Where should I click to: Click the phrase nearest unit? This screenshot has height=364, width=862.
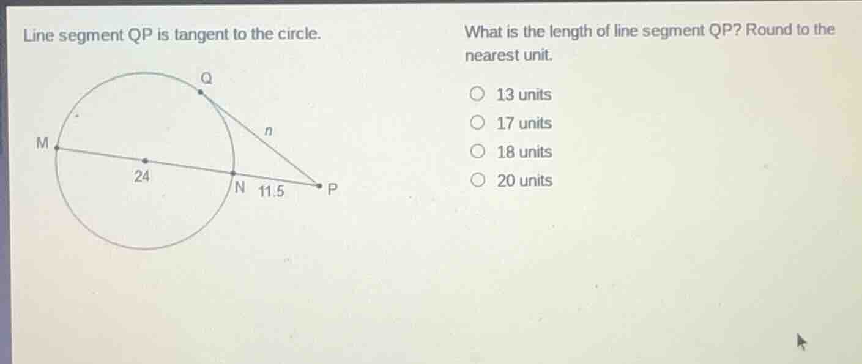click(507, 56)
